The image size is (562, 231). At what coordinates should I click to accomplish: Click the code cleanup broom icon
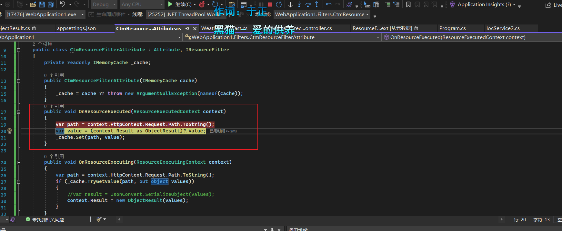99,219
